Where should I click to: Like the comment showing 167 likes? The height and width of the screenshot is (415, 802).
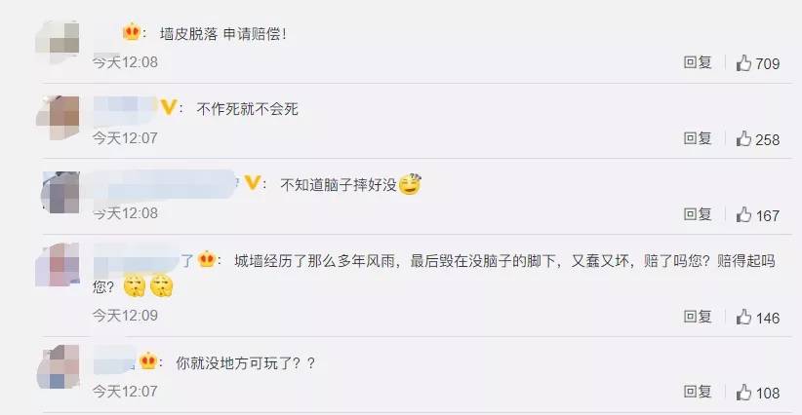click(743, 214)
